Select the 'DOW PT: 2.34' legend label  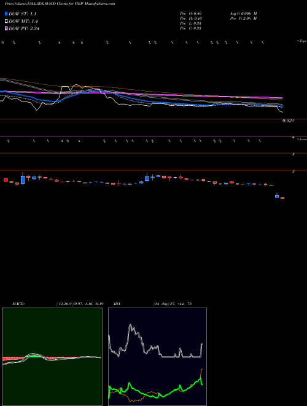(x=24, y=28)
